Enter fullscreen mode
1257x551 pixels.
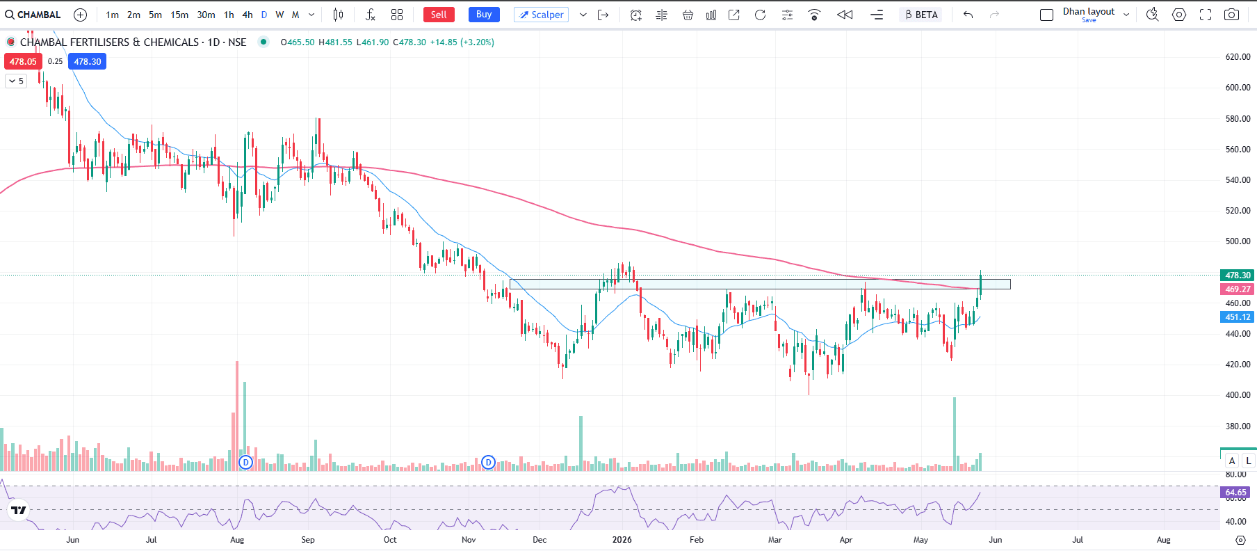(x=1206, y=15)
